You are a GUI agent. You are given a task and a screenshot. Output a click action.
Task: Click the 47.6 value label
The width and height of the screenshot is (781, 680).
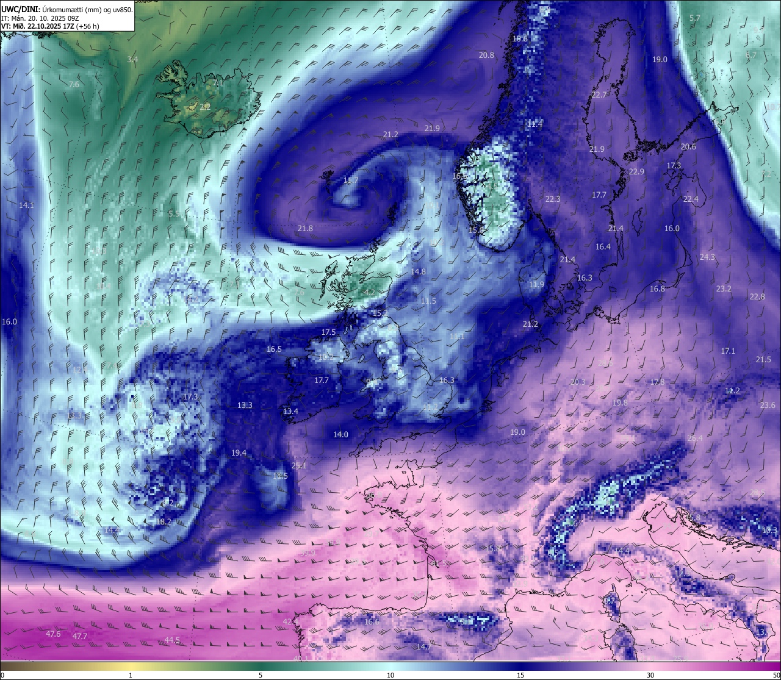[x=53, y=634]
